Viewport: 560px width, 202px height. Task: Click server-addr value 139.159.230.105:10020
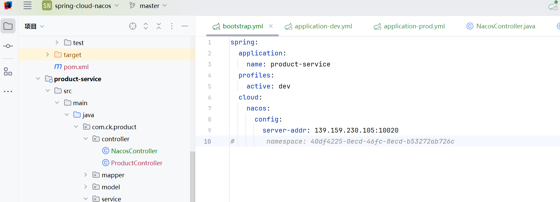[356, 130]
